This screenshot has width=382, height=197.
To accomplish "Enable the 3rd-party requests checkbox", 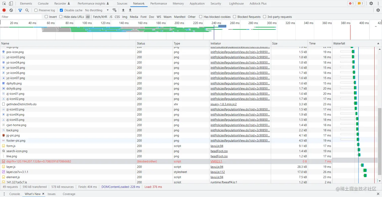I will click(x=265, y=17).
